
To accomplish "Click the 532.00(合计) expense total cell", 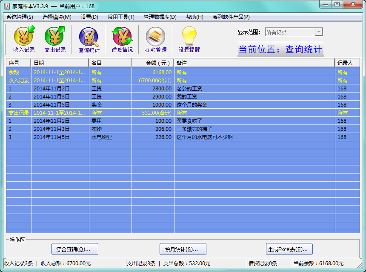I will point(153,113).
